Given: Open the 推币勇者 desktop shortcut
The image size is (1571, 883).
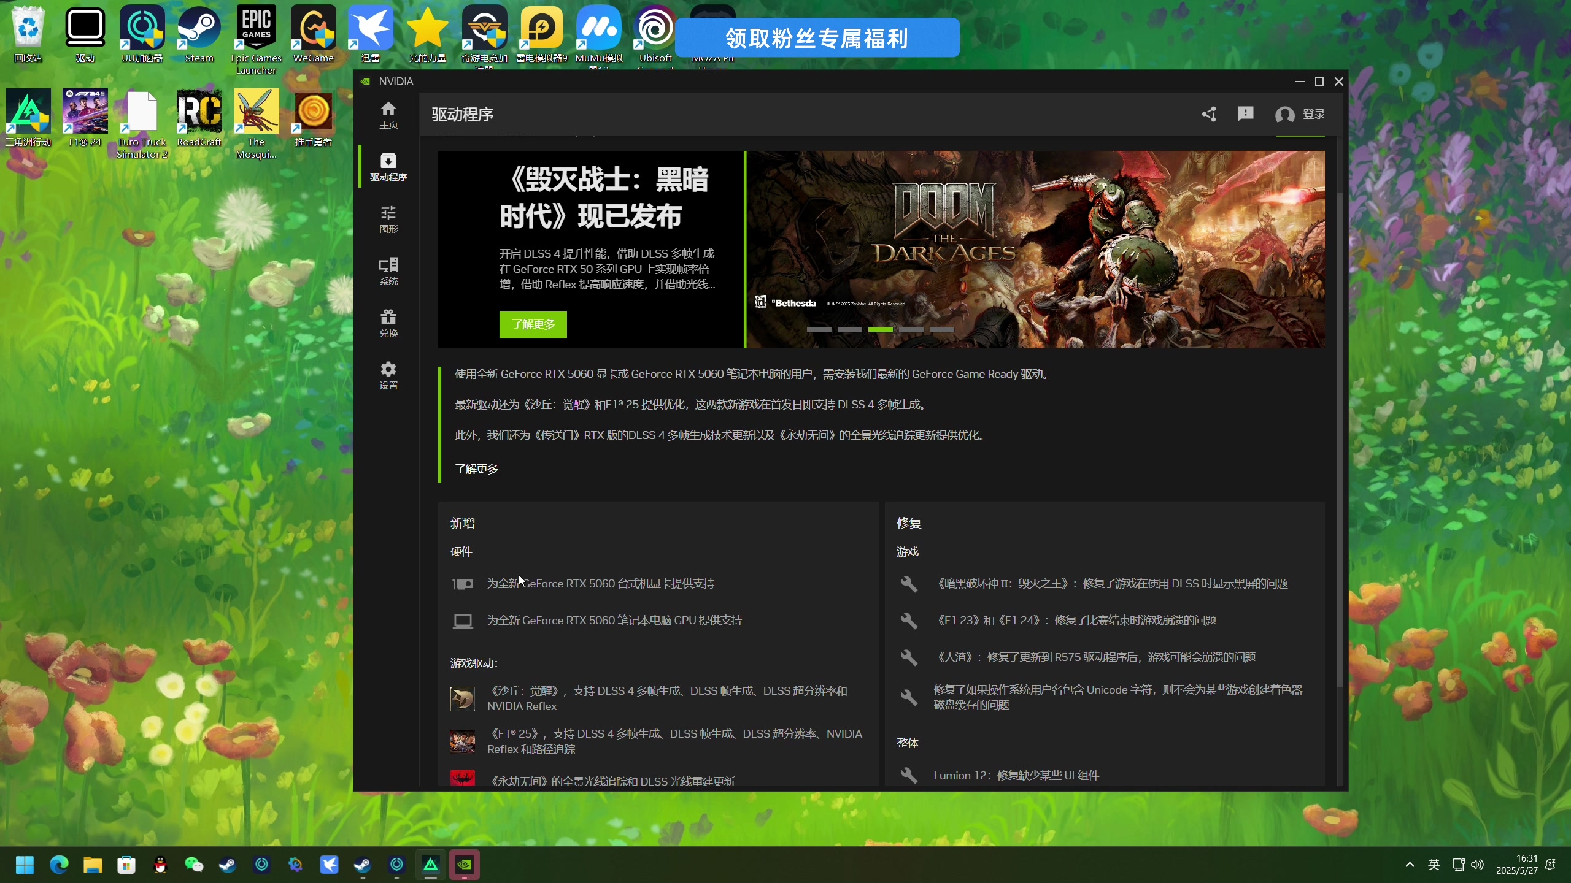Looking at the screenshot, I should click(x=314, y=118).
